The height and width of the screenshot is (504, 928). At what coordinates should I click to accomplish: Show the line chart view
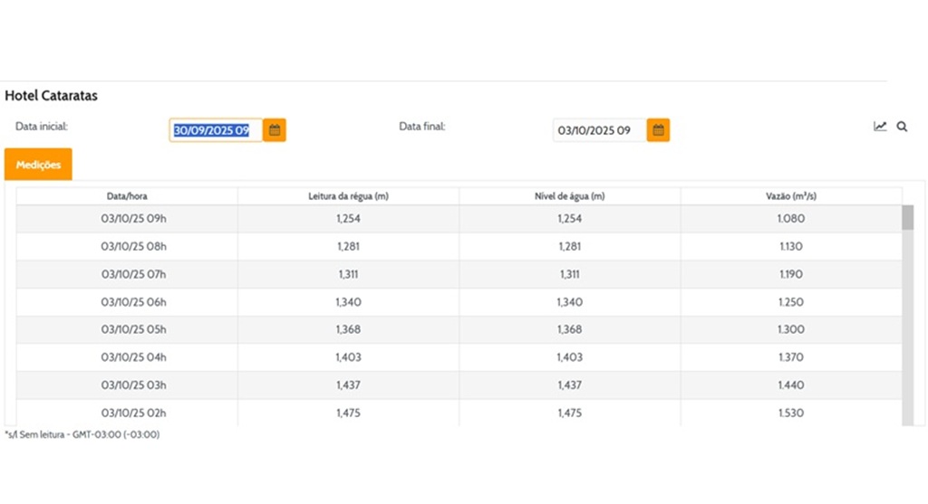tap(880, 127)
